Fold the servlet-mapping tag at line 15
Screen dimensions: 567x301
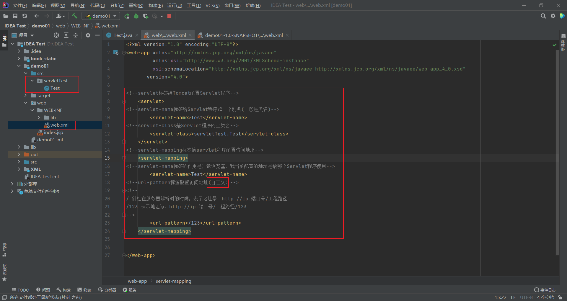tap(124, 158)
